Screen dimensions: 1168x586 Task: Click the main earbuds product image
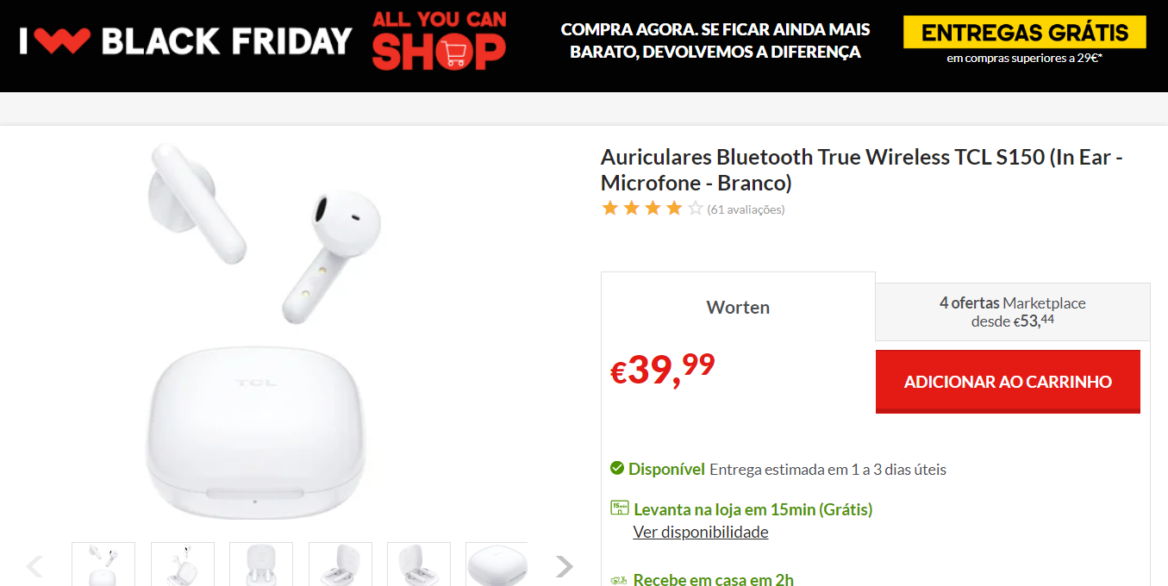(x=259, y=332)
